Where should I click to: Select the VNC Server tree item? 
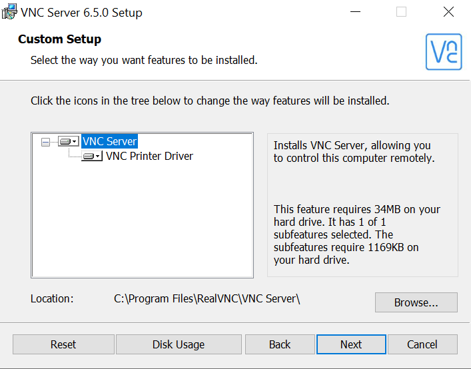tap(110, 141)
